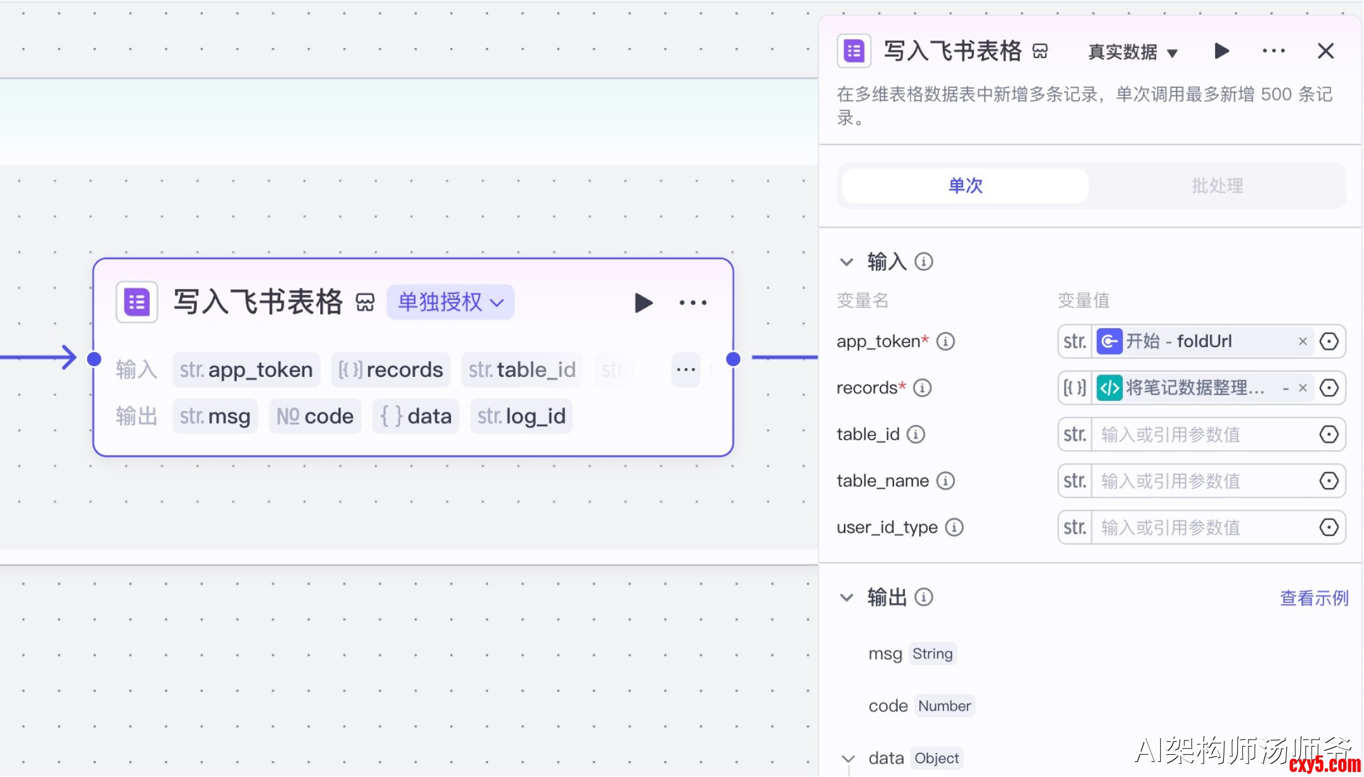
Task: Run the node using the panel's play button
Action: pyautogui.click(x=1221, y=51)
